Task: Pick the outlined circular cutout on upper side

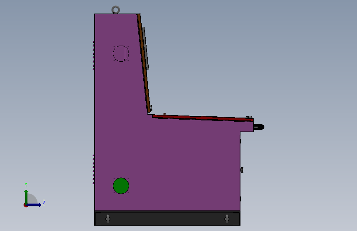Action: [121, 54]
